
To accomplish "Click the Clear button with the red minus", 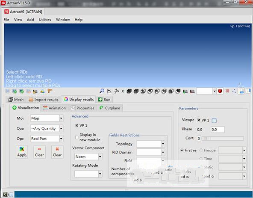I will 39,152.
